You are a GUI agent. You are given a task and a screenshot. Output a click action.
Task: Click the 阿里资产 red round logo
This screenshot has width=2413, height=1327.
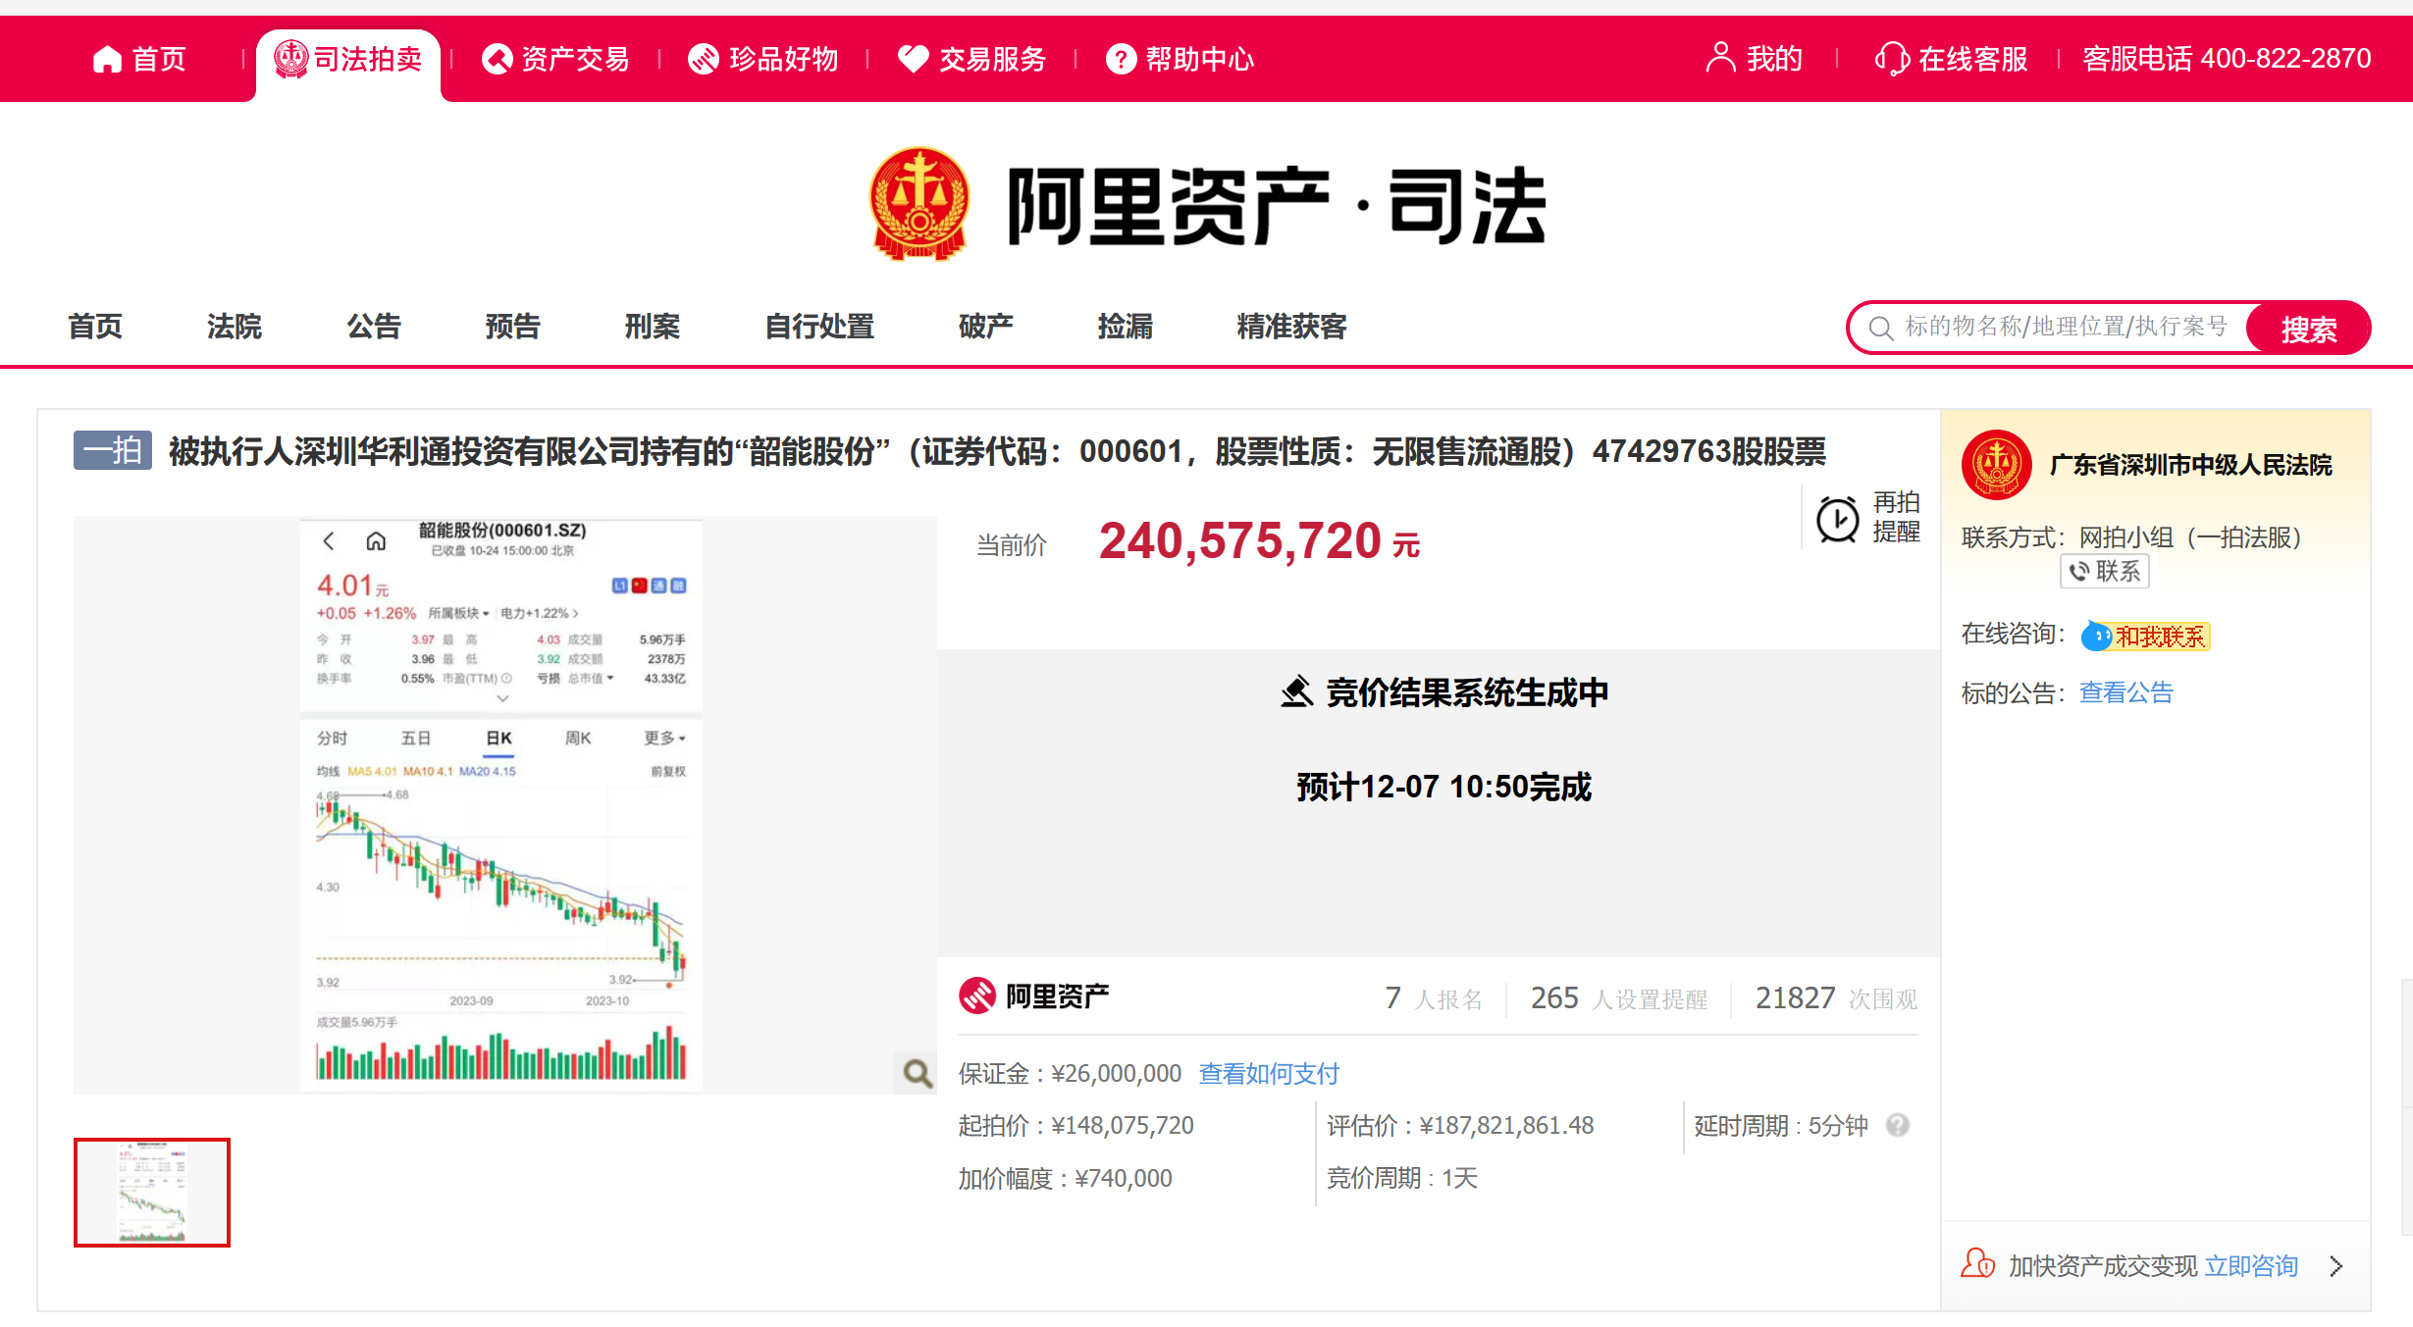pos(977,995)
